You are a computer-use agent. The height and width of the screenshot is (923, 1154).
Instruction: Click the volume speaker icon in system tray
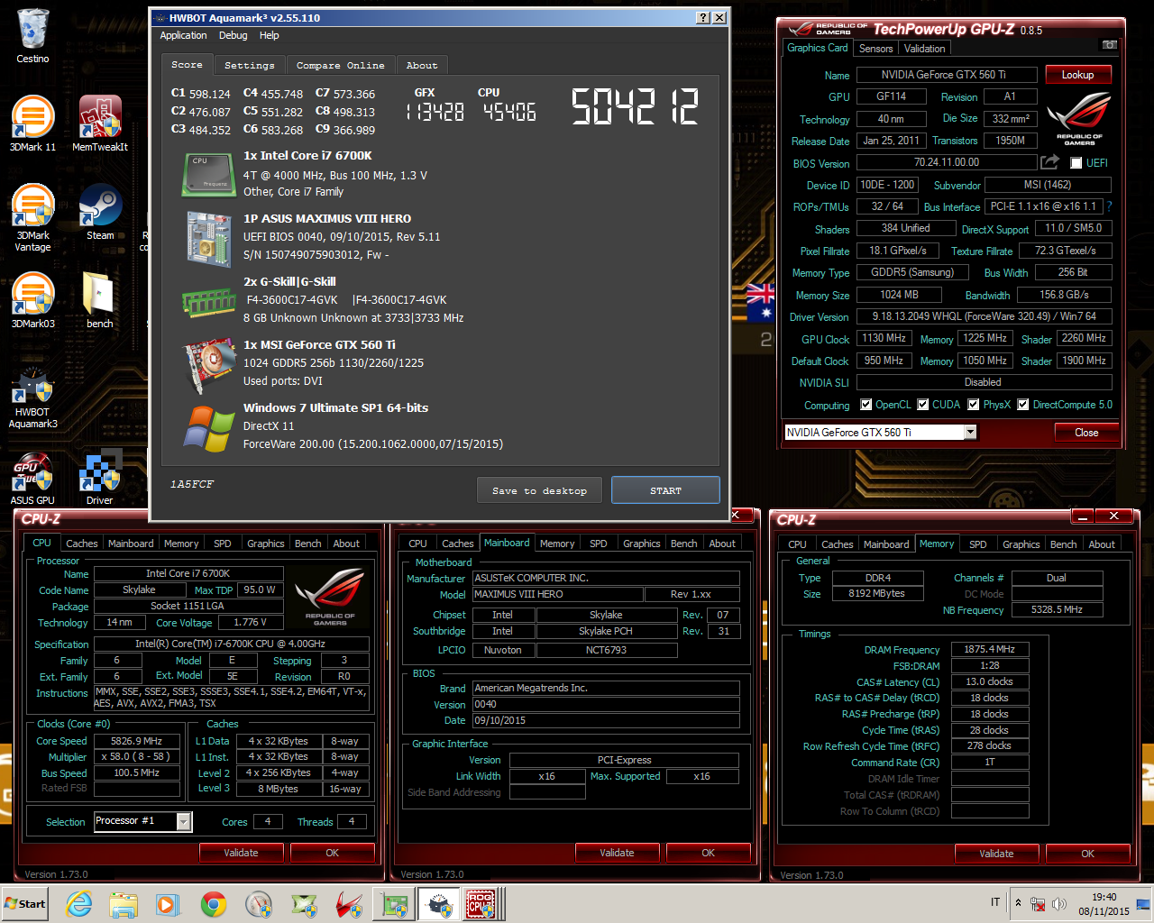pyautogui.click(x=1058, y=903)
